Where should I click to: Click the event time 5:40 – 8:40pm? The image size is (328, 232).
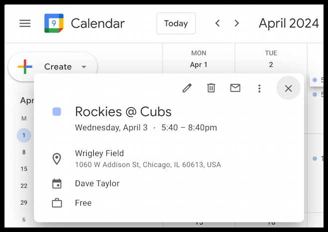coord(189,127)
